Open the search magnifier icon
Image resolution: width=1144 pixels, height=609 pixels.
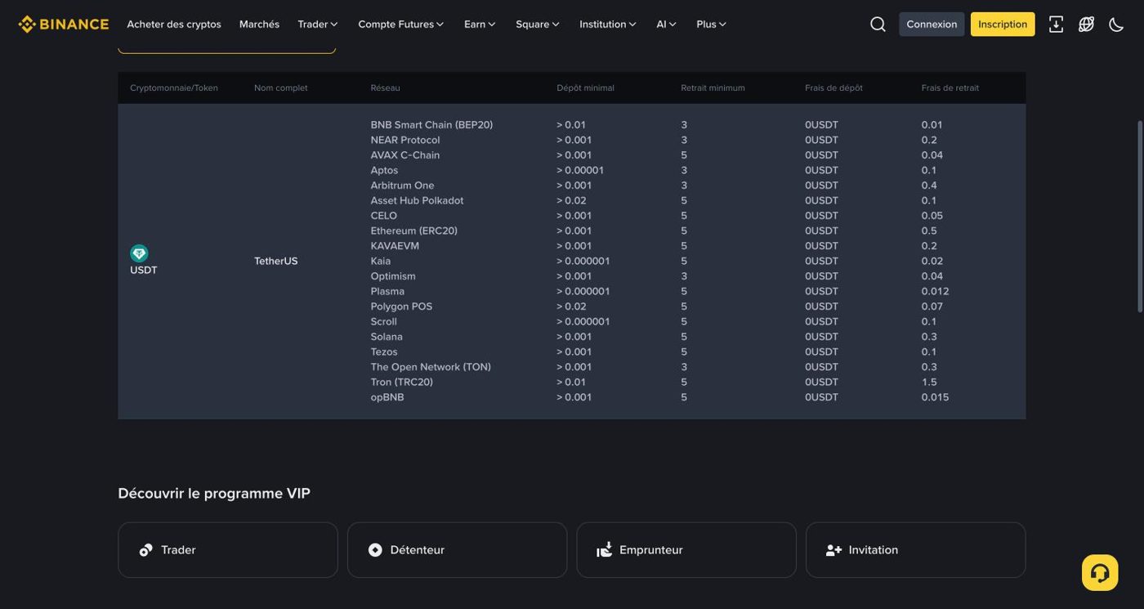(x=878, y=25)
